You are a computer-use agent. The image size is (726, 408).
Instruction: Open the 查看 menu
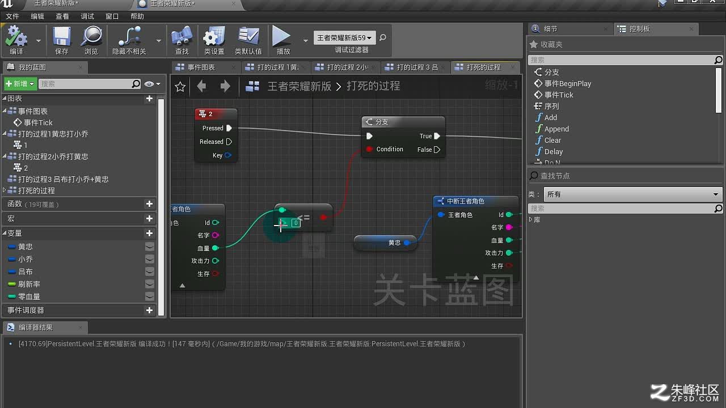click(62, 16)
